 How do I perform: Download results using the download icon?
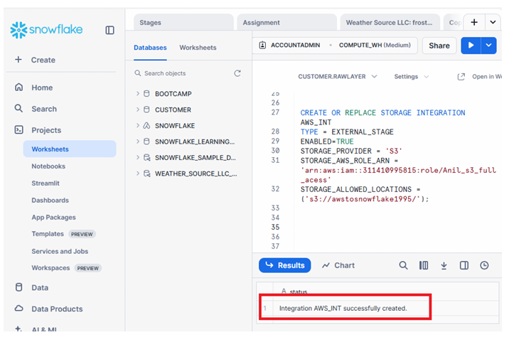coord(444,265)
